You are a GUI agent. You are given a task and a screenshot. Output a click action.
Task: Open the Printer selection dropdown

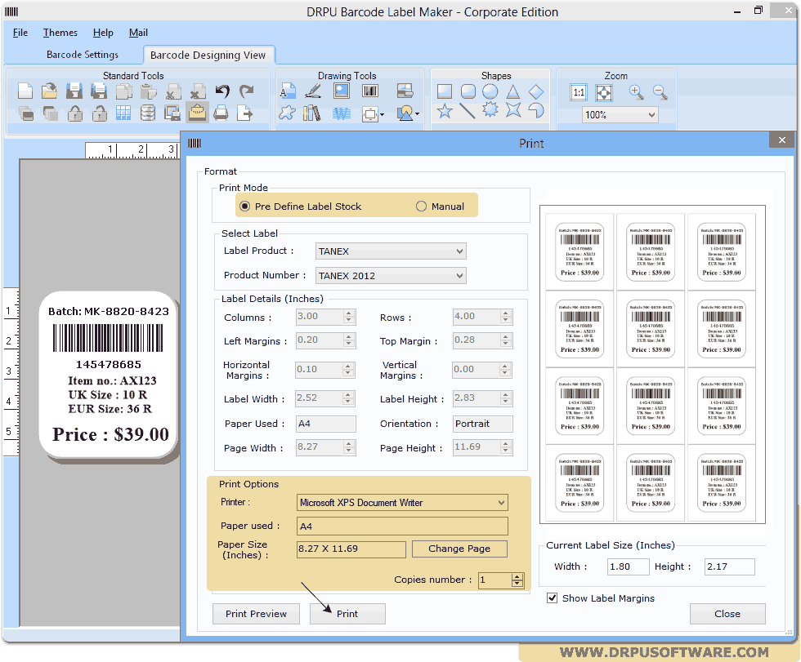402,502
